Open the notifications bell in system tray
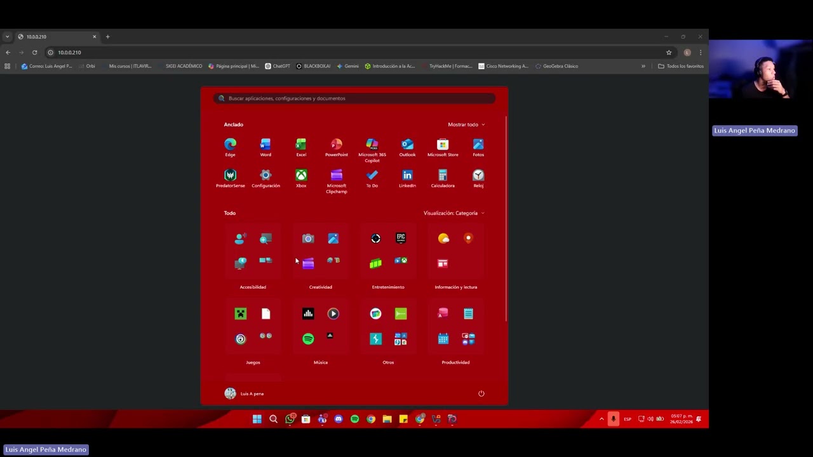This screenshot has width=813, height=457. [699, 419]
